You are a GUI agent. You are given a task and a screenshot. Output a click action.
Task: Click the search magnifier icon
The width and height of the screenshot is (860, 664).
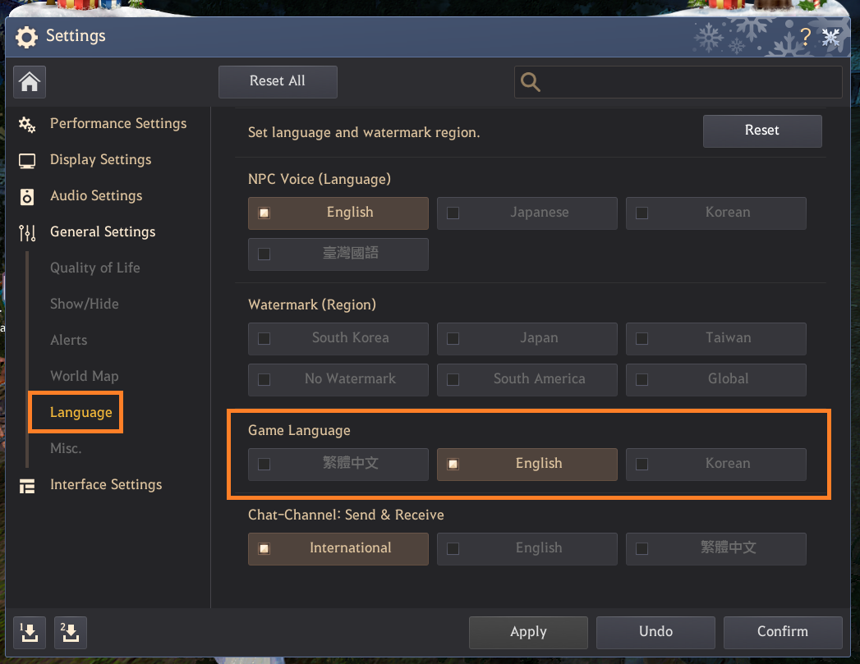[x=531, y=82]
